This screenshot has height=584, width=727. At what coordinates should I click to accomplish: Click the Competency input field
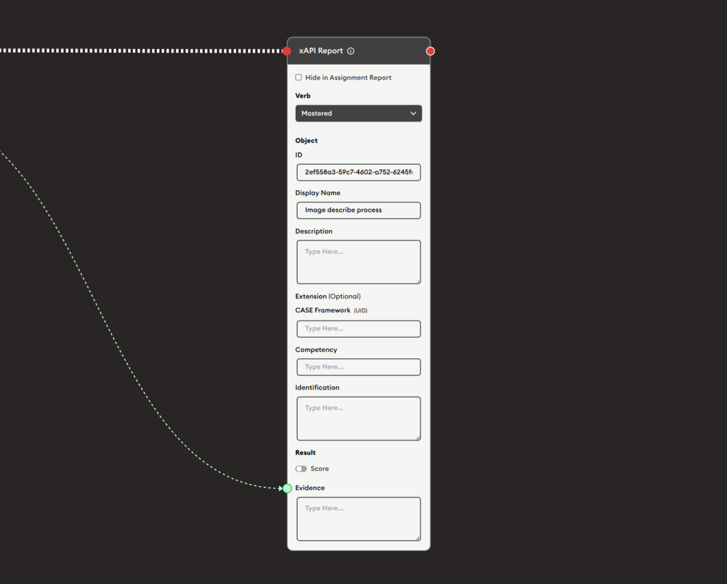click(x=359, y=367)
